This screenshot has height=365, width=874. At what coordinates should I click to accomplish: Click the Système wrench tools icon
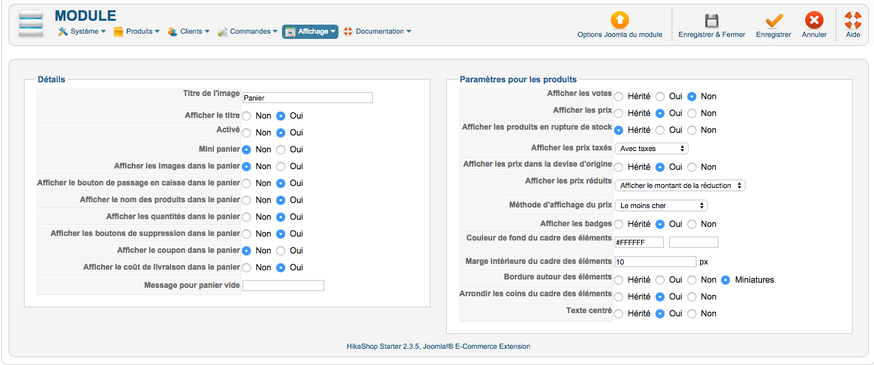[63, 31]
